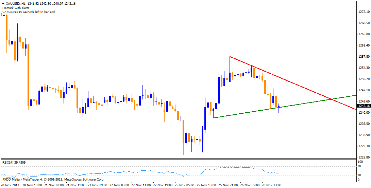Click the 1272.10 price axis label
The image size is (371, 188).
tap(364, 12)
